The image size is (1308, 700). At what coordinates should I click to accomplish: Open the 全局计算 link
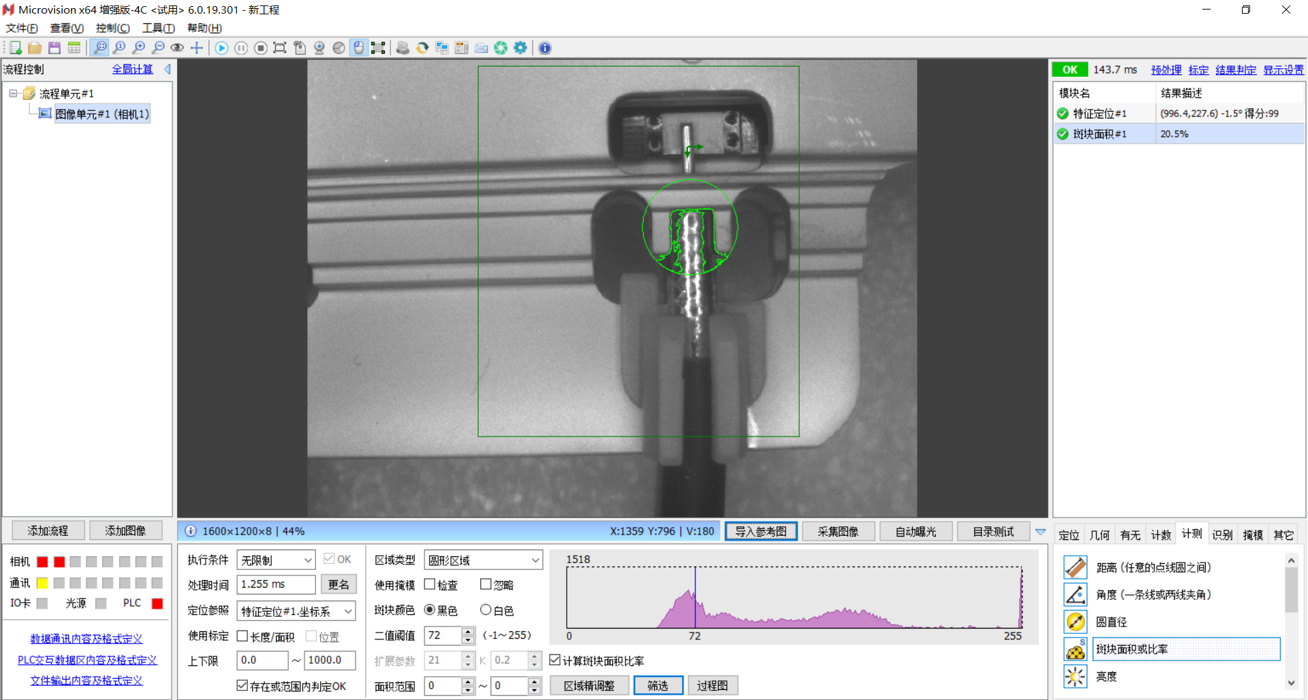tap(132, 69)
